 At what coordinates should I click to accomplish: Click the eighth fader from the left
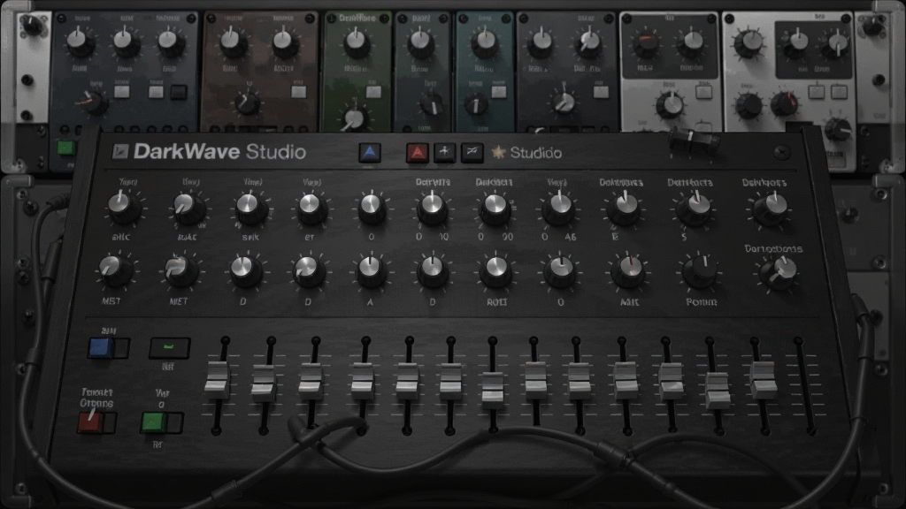[x=535, y=379]
